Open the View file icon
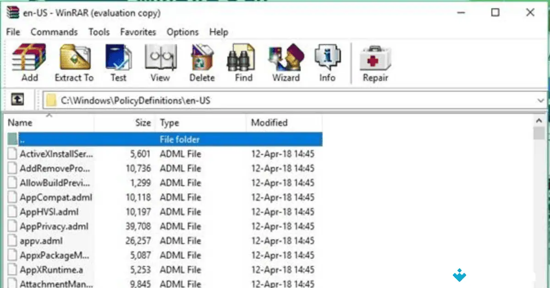This screenshot has width=550, height=288. [x=159, y=60]
